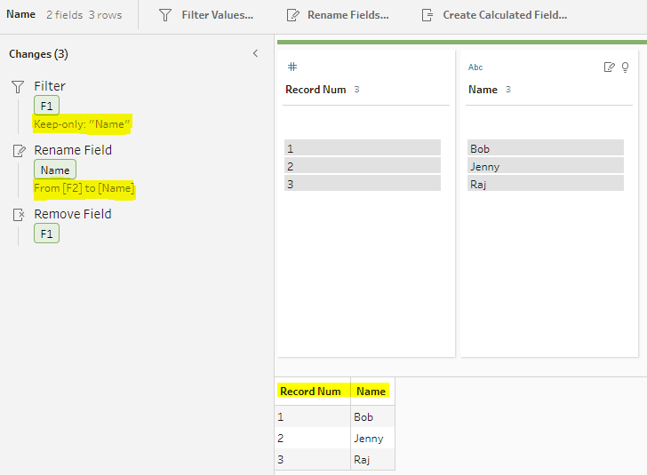Click the F1 tag under Filter
This screenshot has height=475, width=647.
pos(46,106)
